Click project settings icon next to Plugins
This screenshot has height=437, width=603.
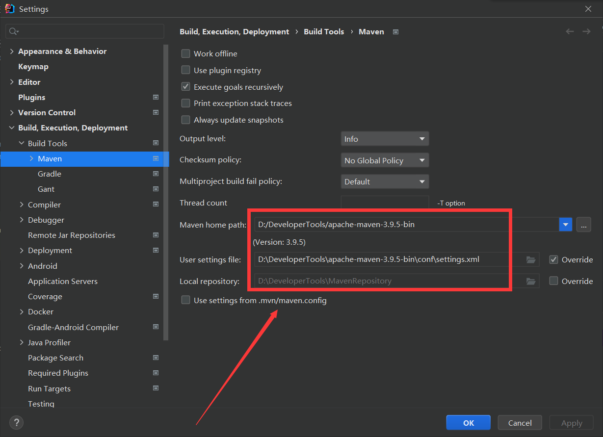pyautogui.click(x=156, y=97)
